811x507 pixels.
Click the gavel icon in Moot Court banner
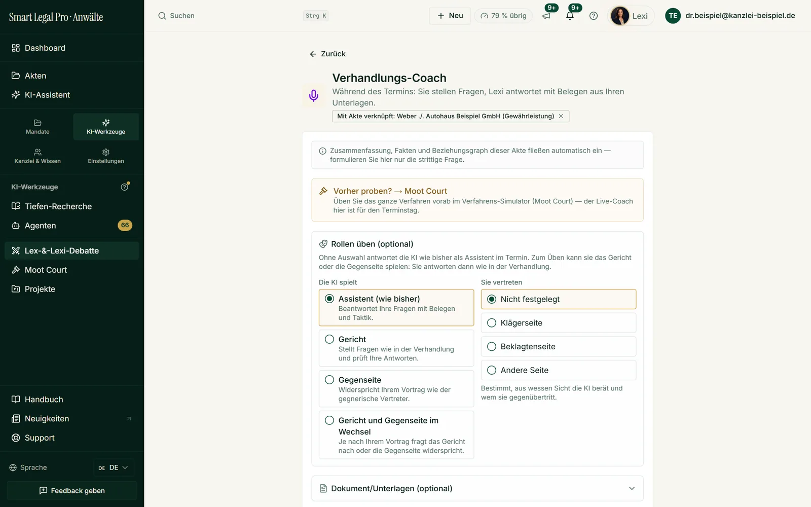point(323,191)
